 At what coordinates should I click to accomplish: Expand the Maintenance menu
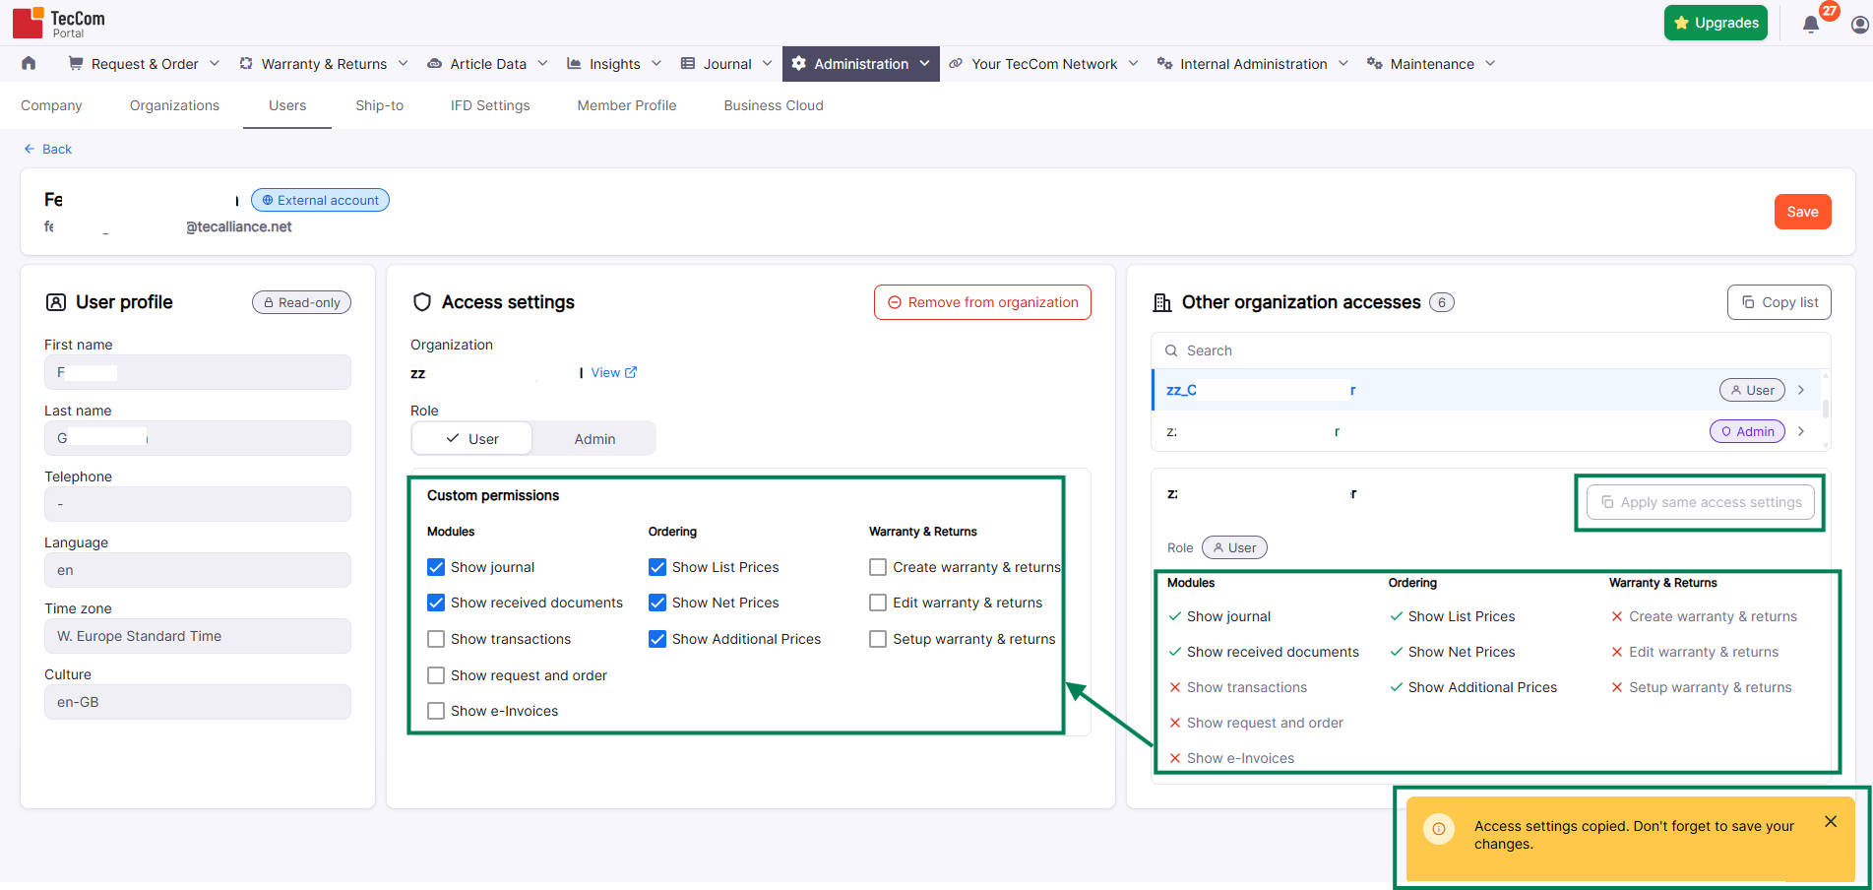click(1490, 63)
